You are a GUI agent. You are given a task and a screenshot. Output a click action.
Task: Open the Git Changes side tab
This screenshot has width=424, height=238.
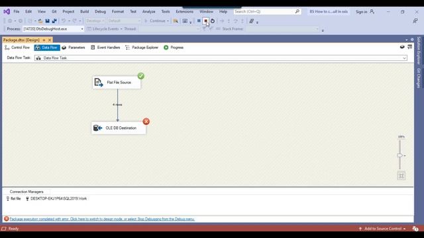419,78
